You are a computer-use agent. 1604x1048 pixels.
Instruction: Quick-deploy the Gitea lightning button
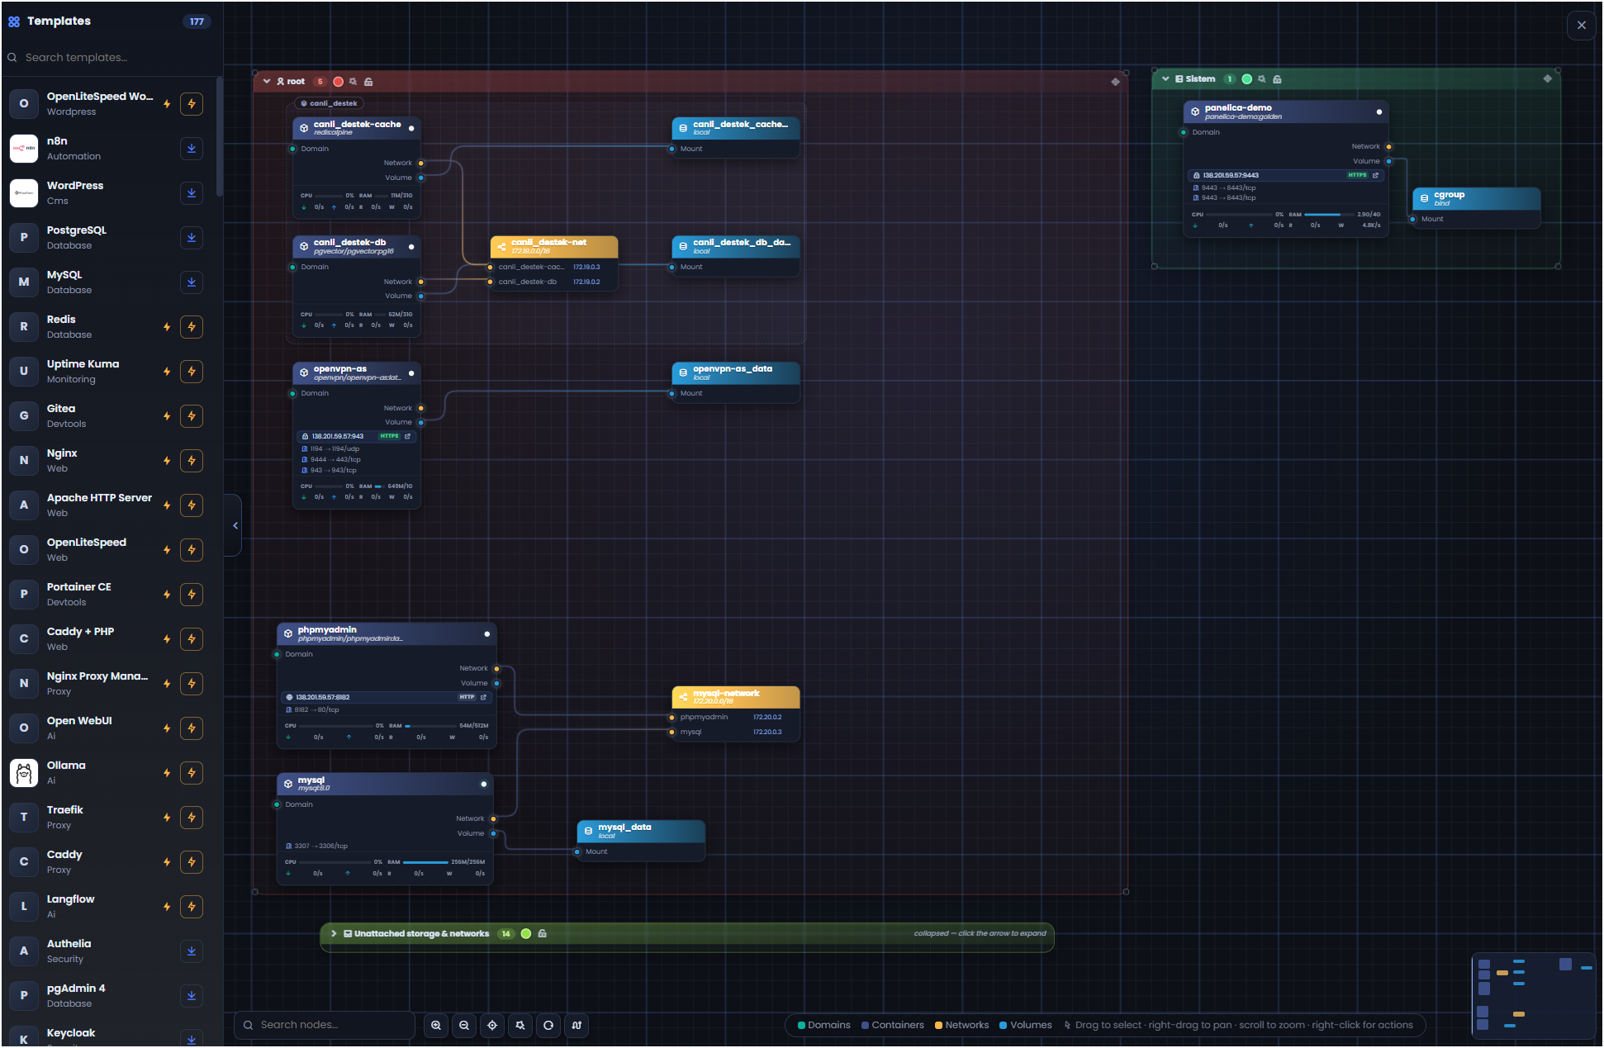click(192, 416)
